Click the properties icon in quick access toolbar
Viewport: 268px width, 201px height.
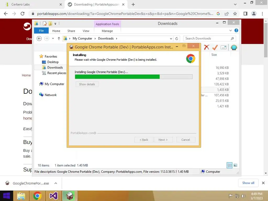click(44, 23)
